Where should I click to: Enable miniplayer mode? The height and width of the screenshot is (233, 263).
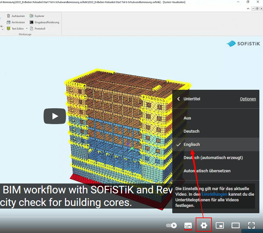point(220,225)
